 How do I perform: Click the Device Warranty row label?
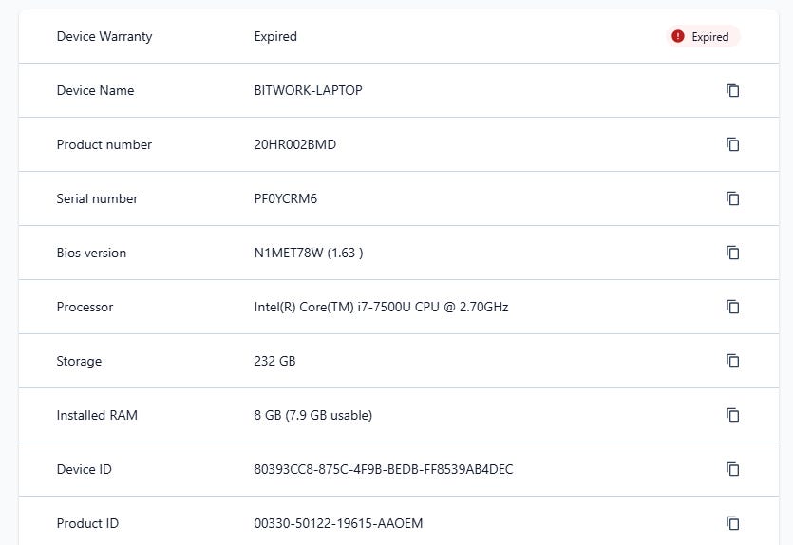(x=104, y=37)
